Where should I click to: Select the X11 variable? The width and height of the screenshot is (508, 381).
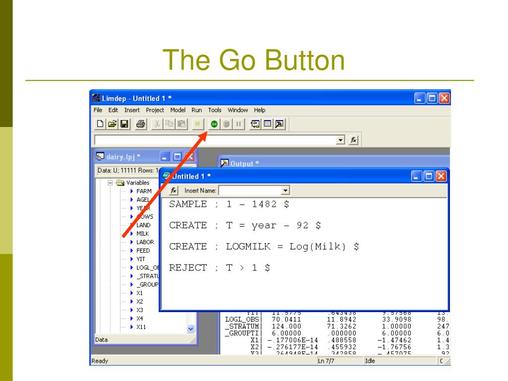tap(141, 327)
